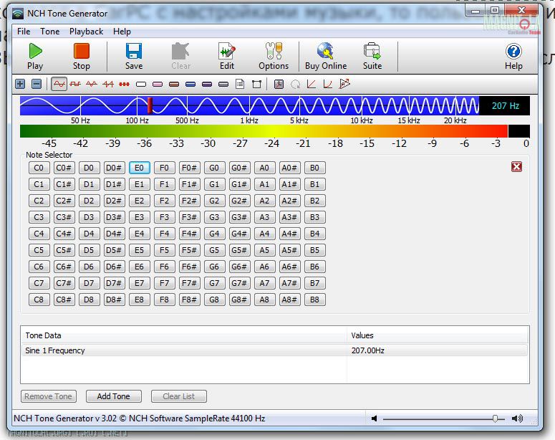The image size is (555, 440).
Task: Select the brown noise icon
Action: [174, 85]
